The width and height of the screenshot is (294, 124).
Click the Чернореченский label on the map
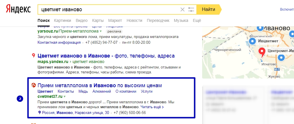coord(227,50)
